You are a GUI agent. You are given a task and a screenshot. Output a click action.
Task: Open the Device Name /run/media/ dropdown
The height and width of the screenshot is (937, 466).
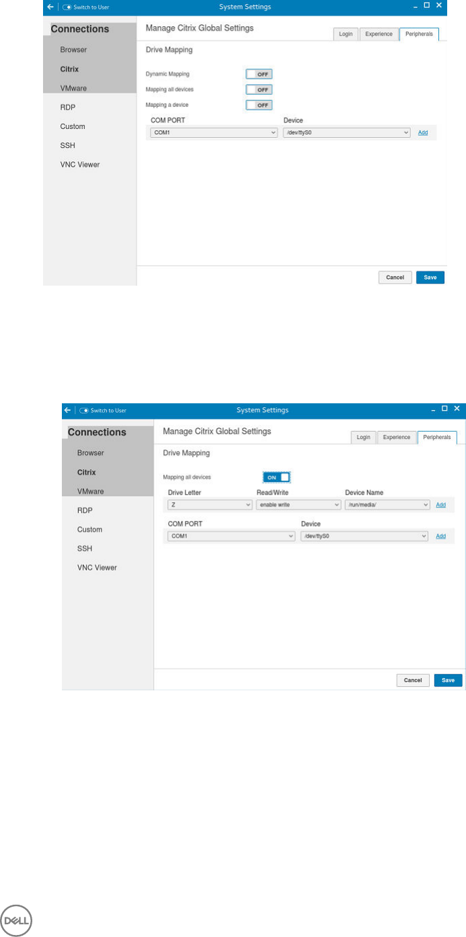click(x=387, y=504)
